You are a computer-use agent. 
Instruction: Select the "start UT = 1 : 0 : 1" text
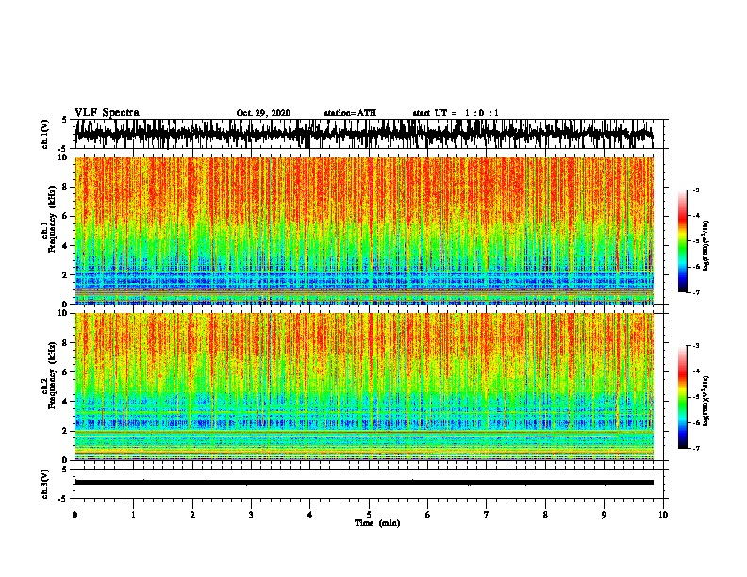[x=456, y=113]
